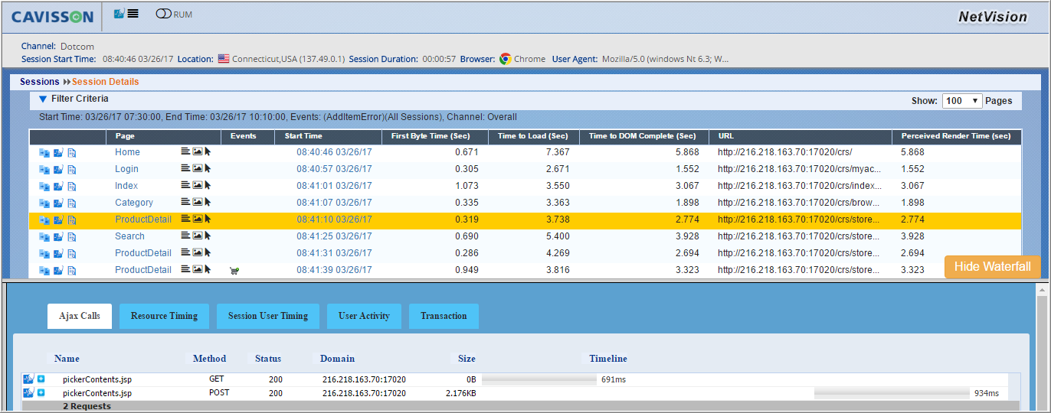Click the shopping cart event icon
The width and height of the screenshot is (1051, 413).
click(x=234, y=270)
